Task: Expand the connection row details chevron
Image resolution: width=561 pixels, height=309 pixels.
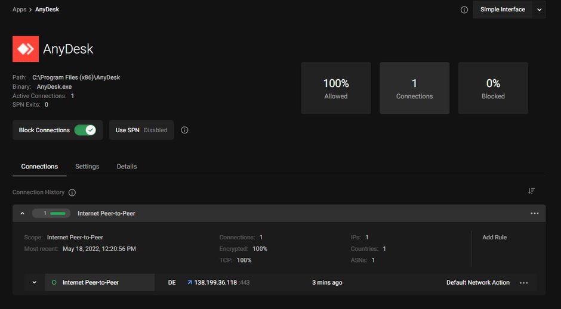Action: pyautogui.click(x=35, y=282)
